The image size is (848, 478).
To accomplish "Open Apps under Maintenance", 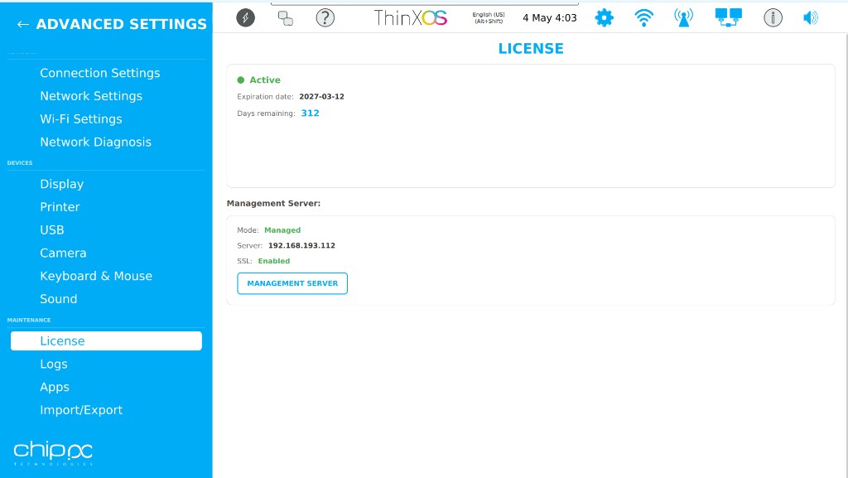I will 55,387.
